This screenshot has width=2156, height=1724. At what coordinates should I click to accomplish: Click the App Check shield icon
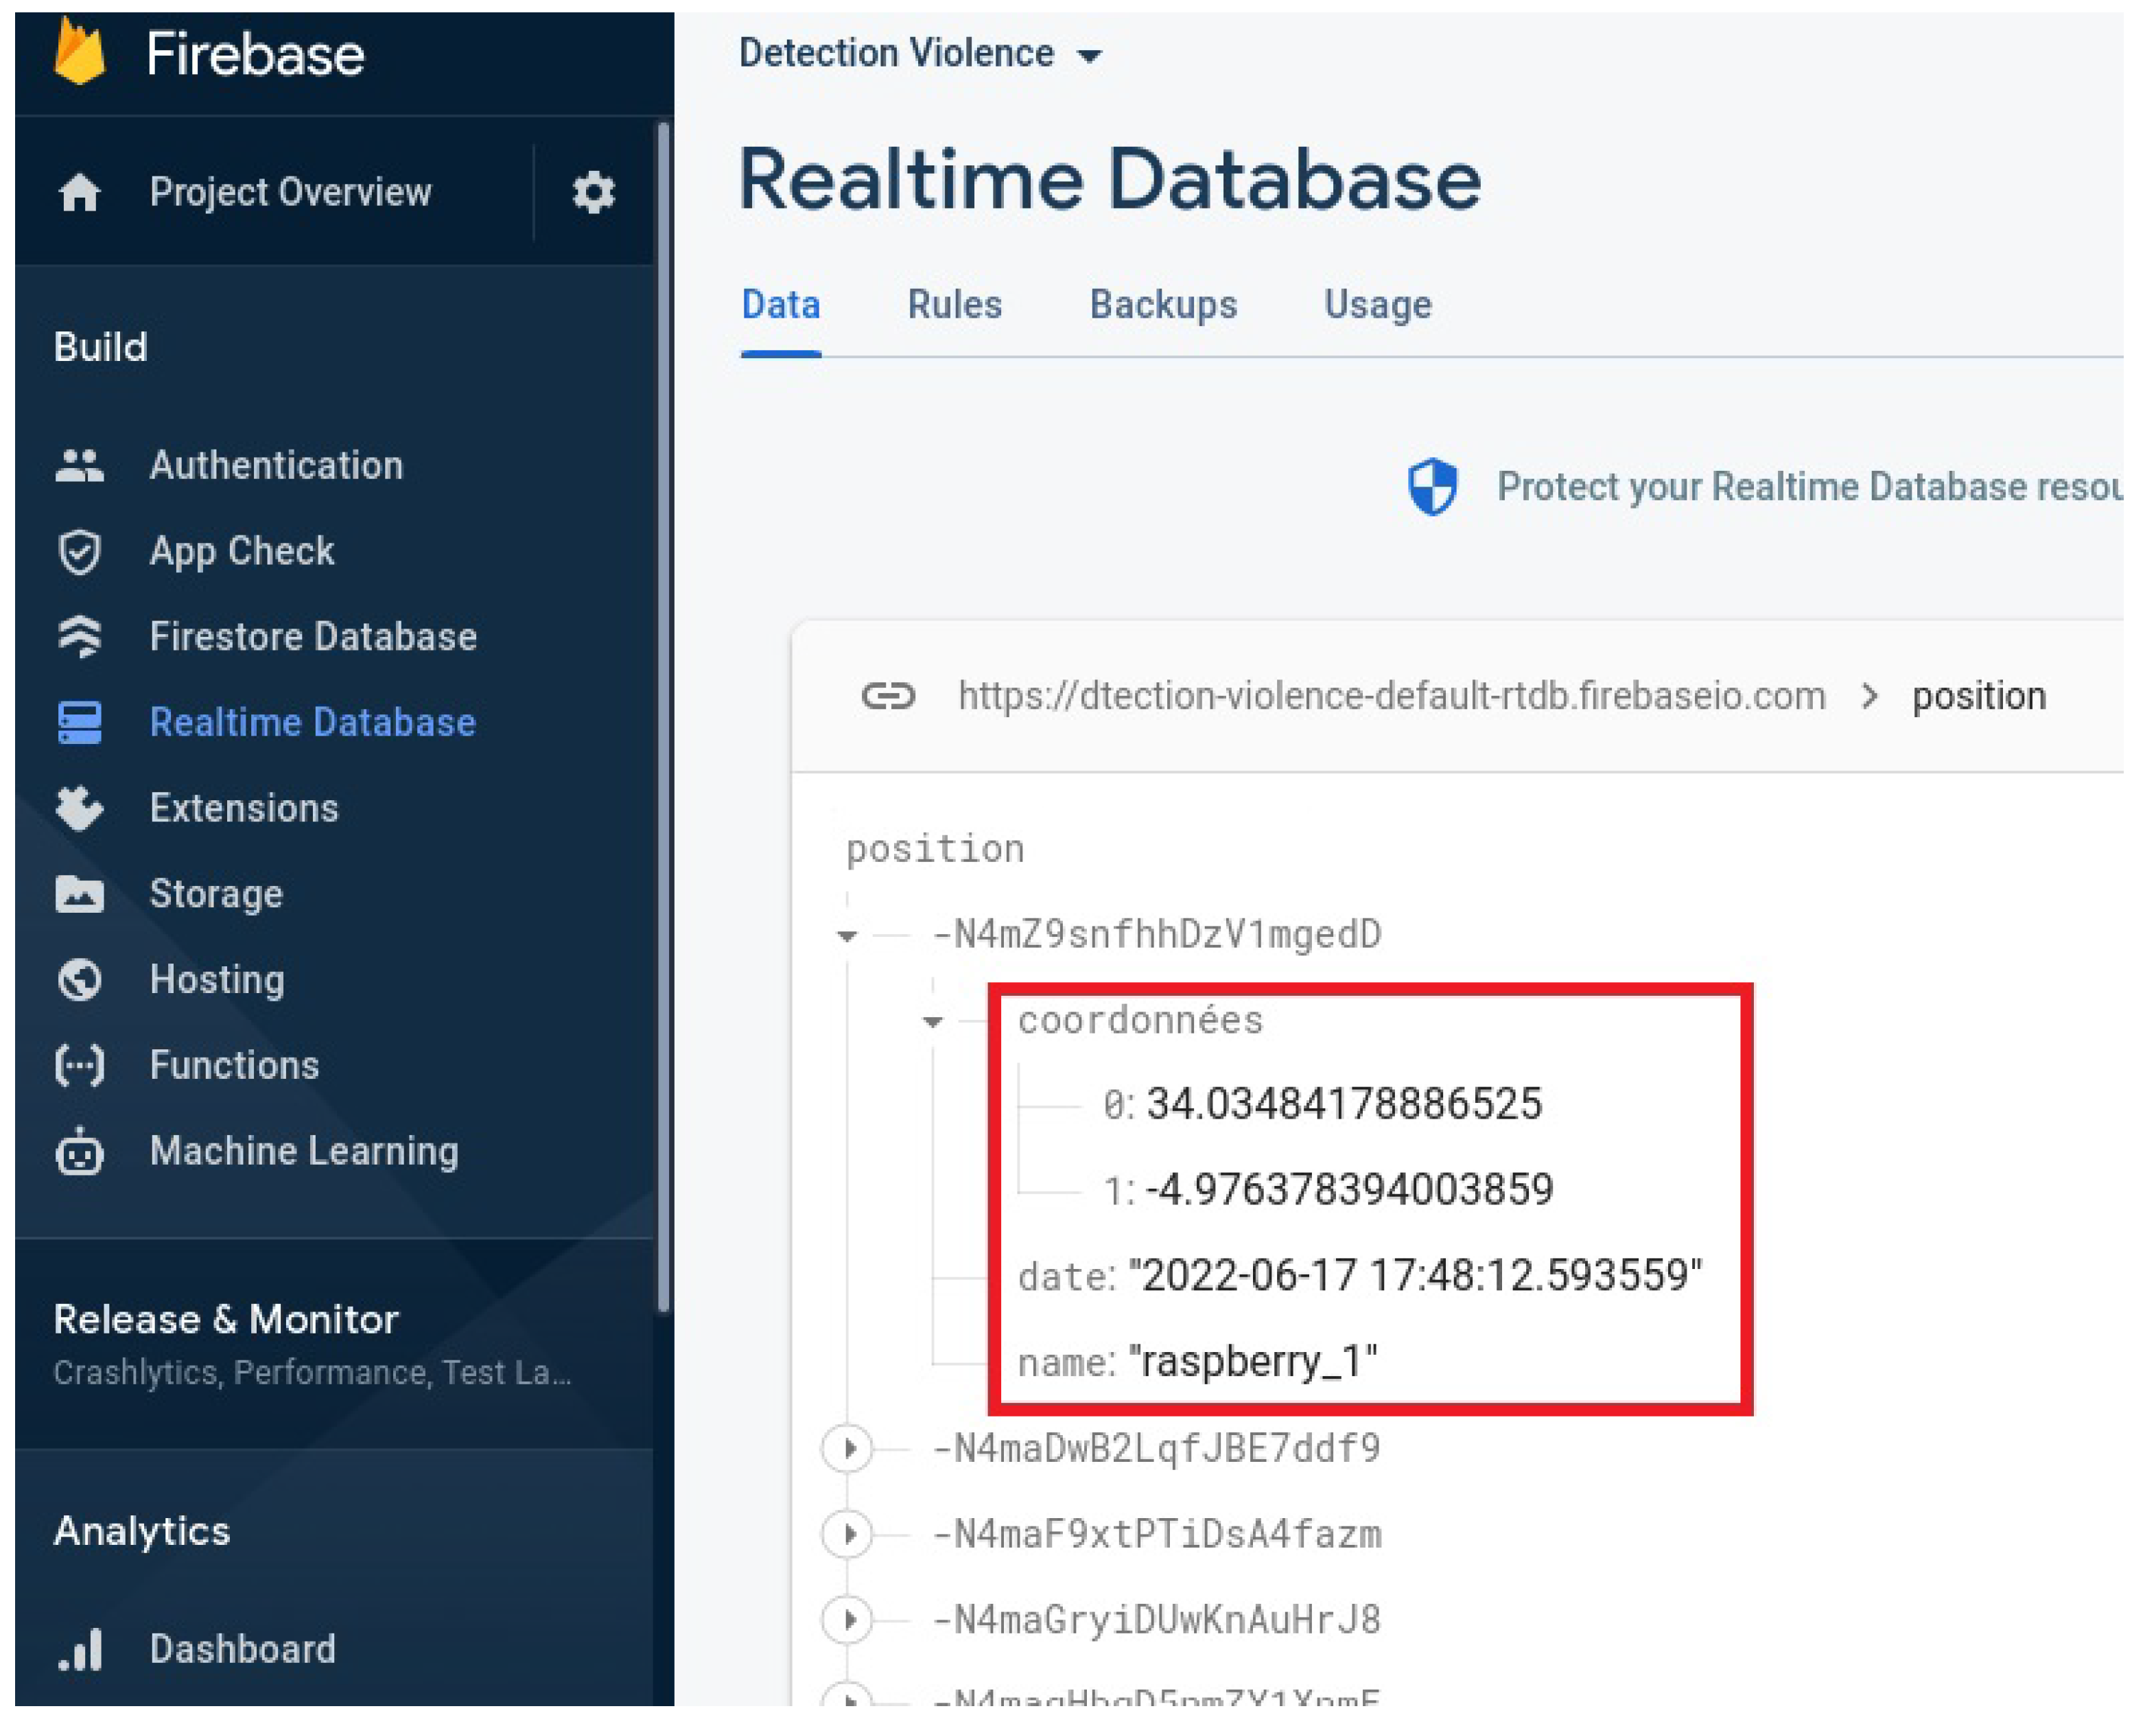pos(79,552)
